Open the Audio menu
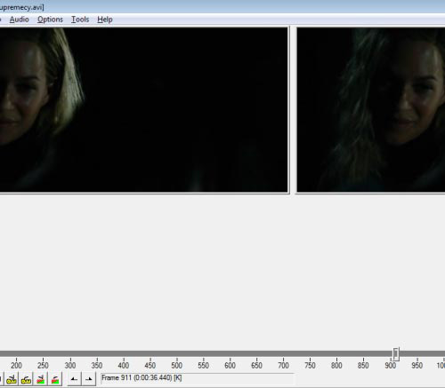Image resolution: width=445 pixels, height=388 pixels. coord(19,20)
